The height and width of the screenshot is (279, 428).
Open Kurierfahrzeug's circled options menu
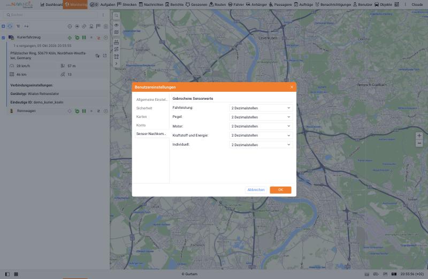click(x=105, y=37)
